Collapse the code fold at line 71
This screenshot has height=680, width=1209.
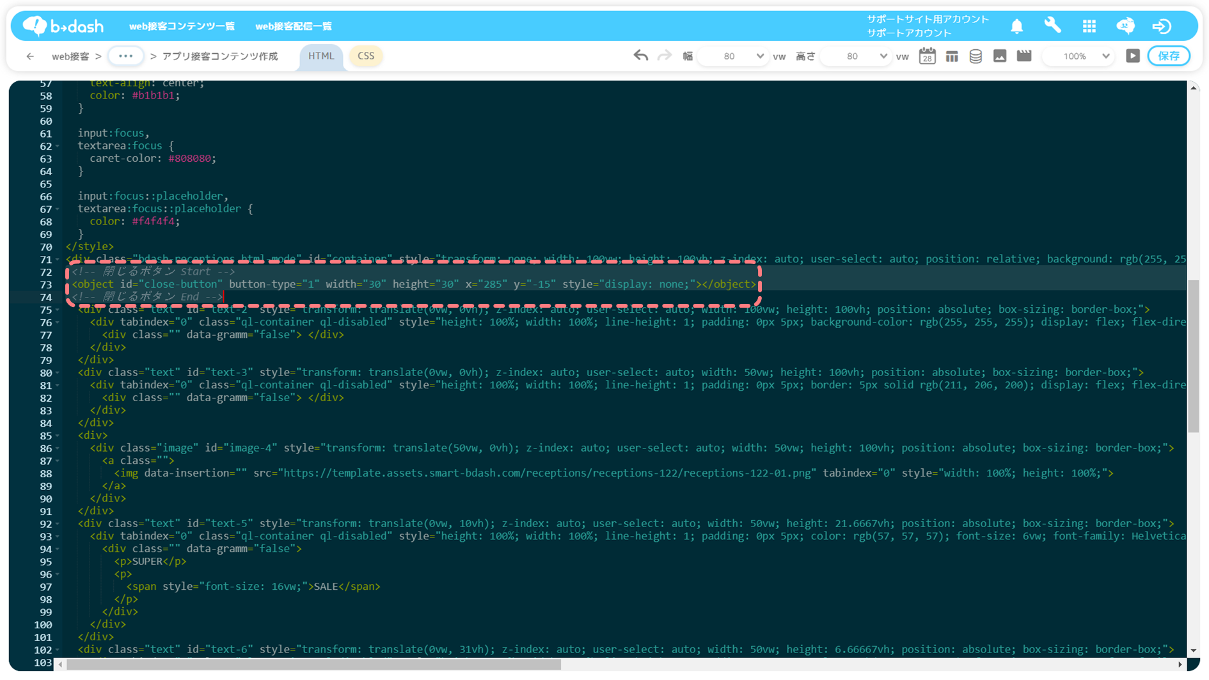coord(58,260)
